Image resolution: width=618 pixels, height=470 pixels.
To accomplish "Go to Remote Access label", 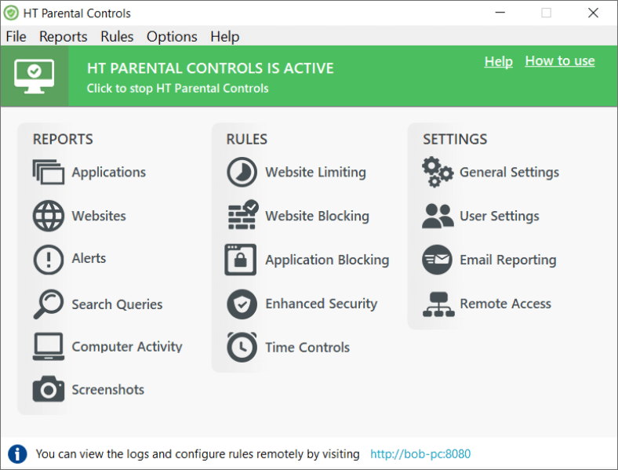I will pyautogui.click(x=505, y=304).
